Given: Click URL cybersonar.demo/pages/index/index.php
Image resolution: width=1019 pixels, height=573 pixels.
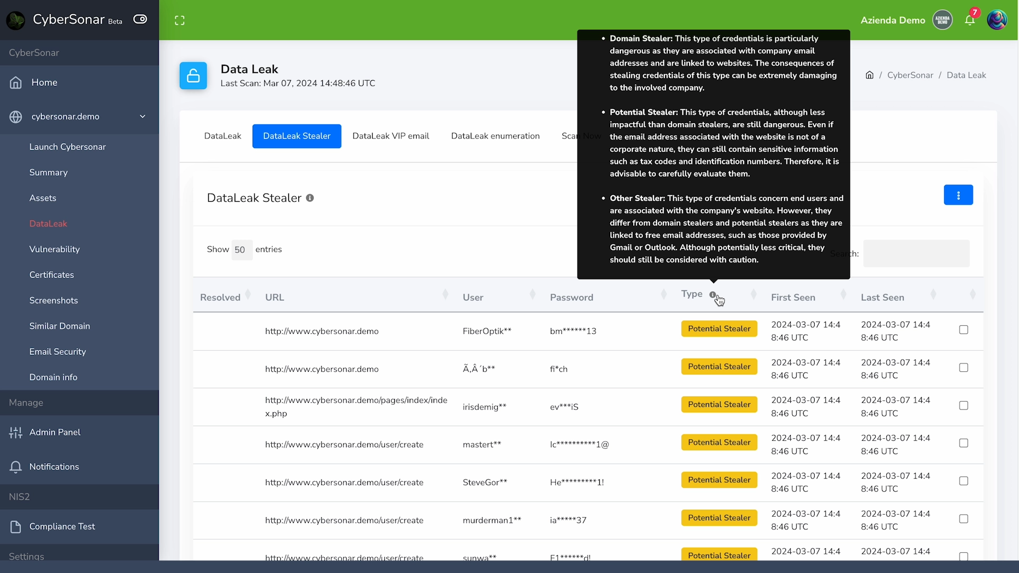Looking at the screenshot, I should [356, 407].
